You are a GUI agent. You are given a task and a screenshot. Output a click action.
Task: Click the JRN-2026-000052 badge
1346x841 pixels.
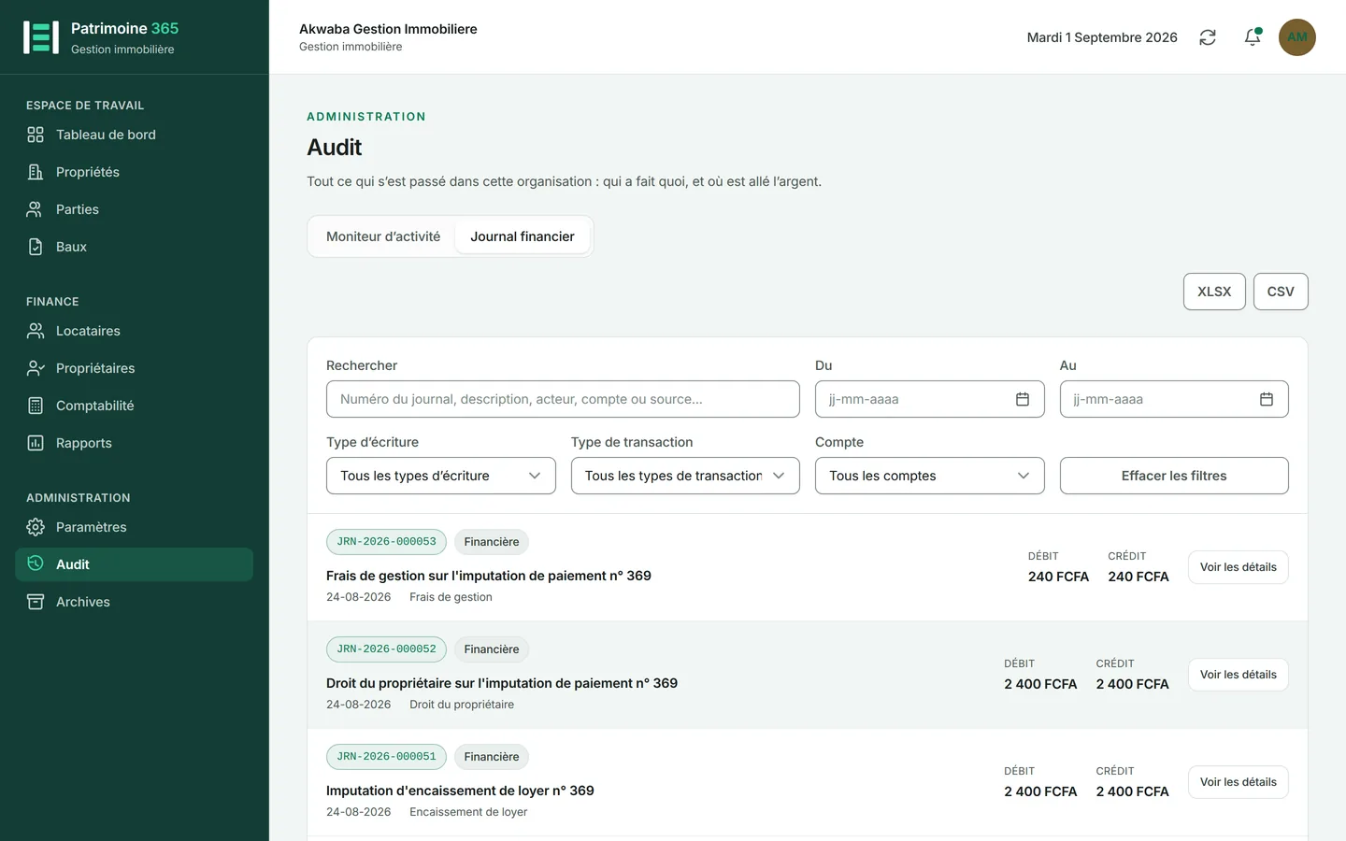pos(386,649)
